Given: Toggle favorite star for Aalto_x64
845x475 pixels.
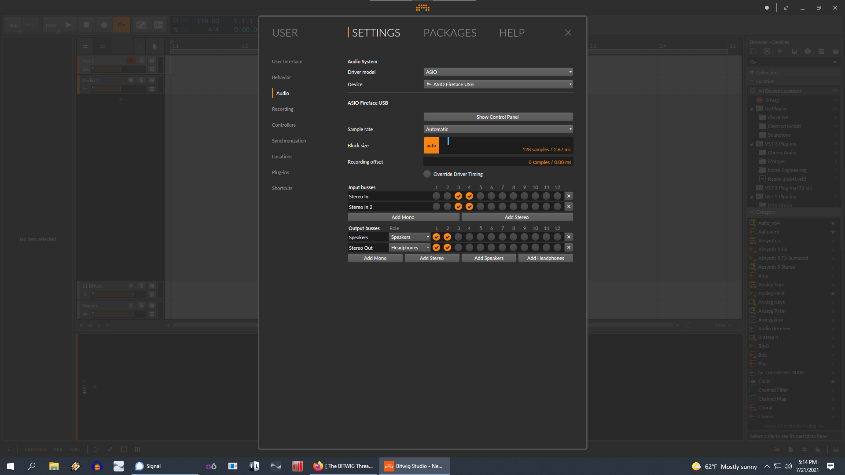Looking at the screenshot, I should pos(833,223).
